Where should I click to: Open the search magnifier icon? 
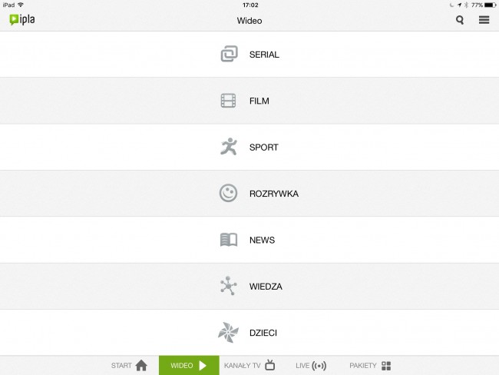tap(460, 20)
